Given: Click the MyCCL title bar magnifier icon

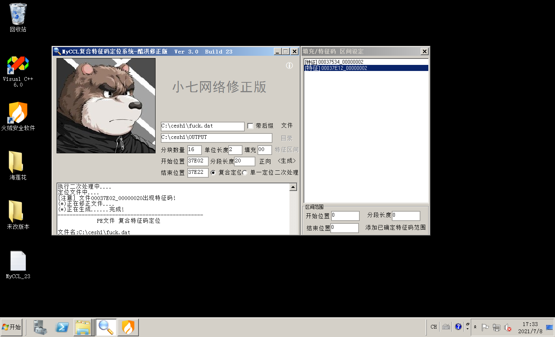Looking at the screenshot, I should pyautogui.click(x=57, y=51).
